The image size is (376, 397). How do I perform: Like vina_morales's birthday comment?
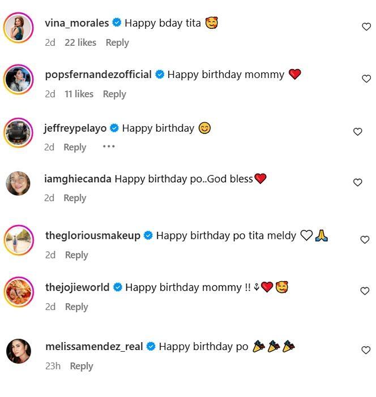pos(366,27)
